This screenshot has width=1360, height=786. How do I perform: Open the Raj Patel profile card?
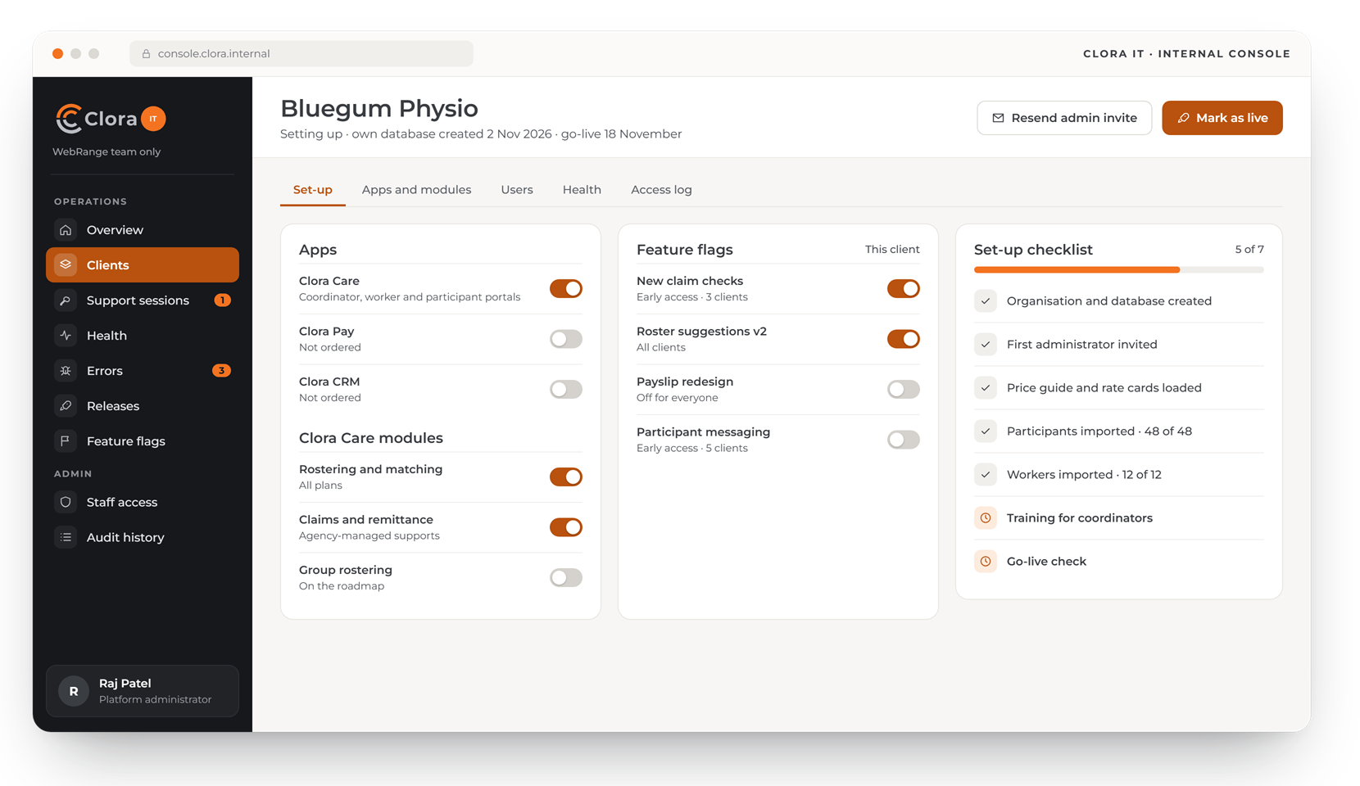click(143, 691)
